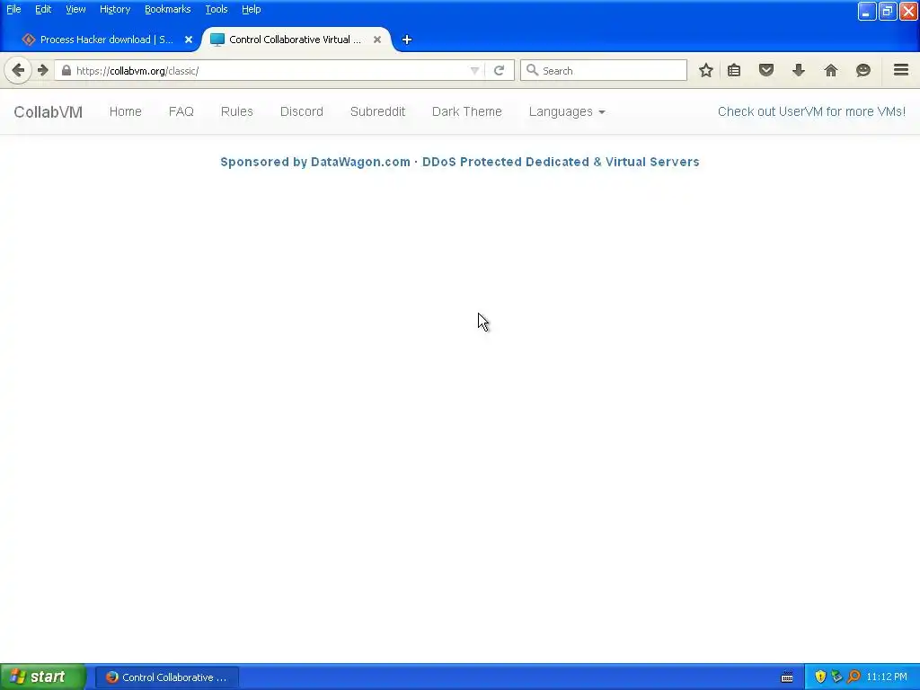
Task: Close the Control Collaborative Virtual tab
Action: (377, 40)
